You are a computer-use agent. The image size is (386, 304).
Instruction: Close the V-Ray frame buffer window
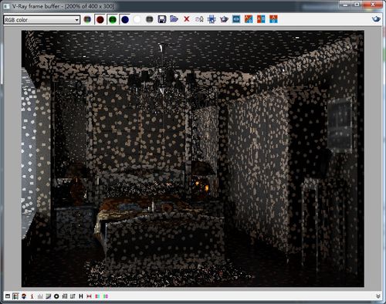coord(373,4)
